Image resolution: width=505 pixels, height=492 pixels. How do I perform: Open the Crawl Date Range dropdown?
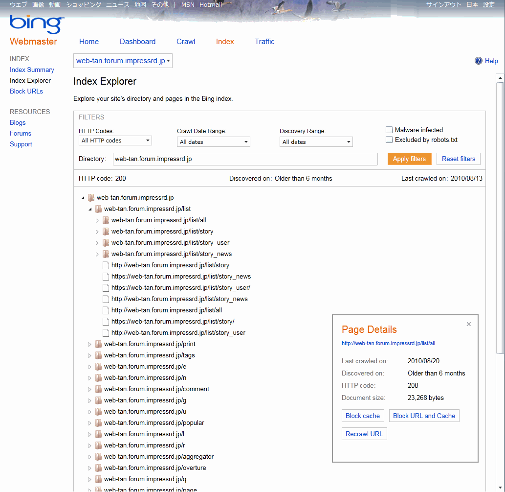pyautogui.click(x=214, y=142)
